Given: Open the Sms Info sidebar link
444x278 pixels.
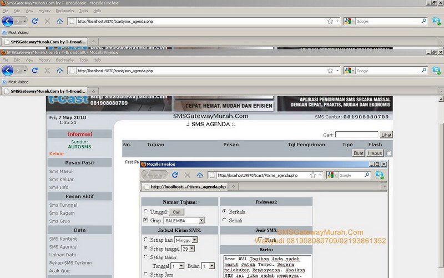Looking at the screenshot, I should pyautogui.click(x=59, y=187).
